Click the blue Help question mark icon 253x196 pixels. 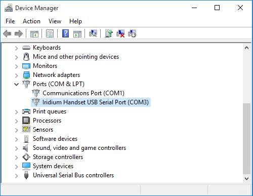65,33
